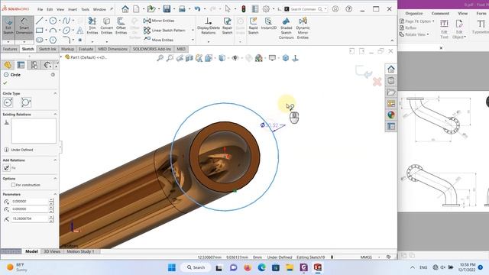
Task: Switch to the 3D Views bottom tab
Action: (52, 251)
